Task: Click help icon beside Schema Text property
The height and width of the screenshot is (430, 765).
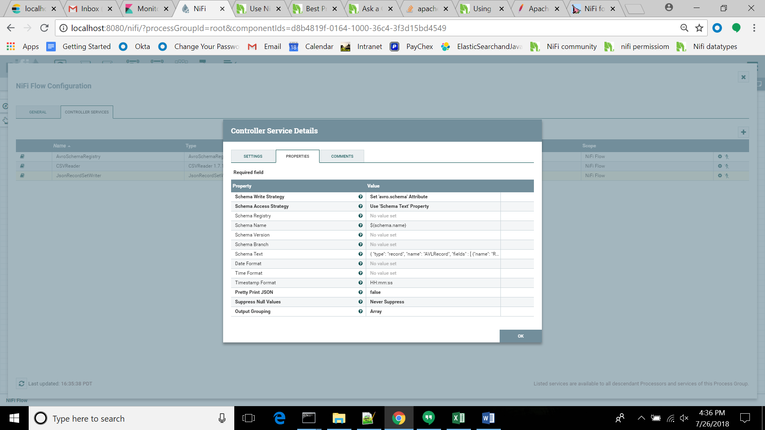Action: (360, 254)
